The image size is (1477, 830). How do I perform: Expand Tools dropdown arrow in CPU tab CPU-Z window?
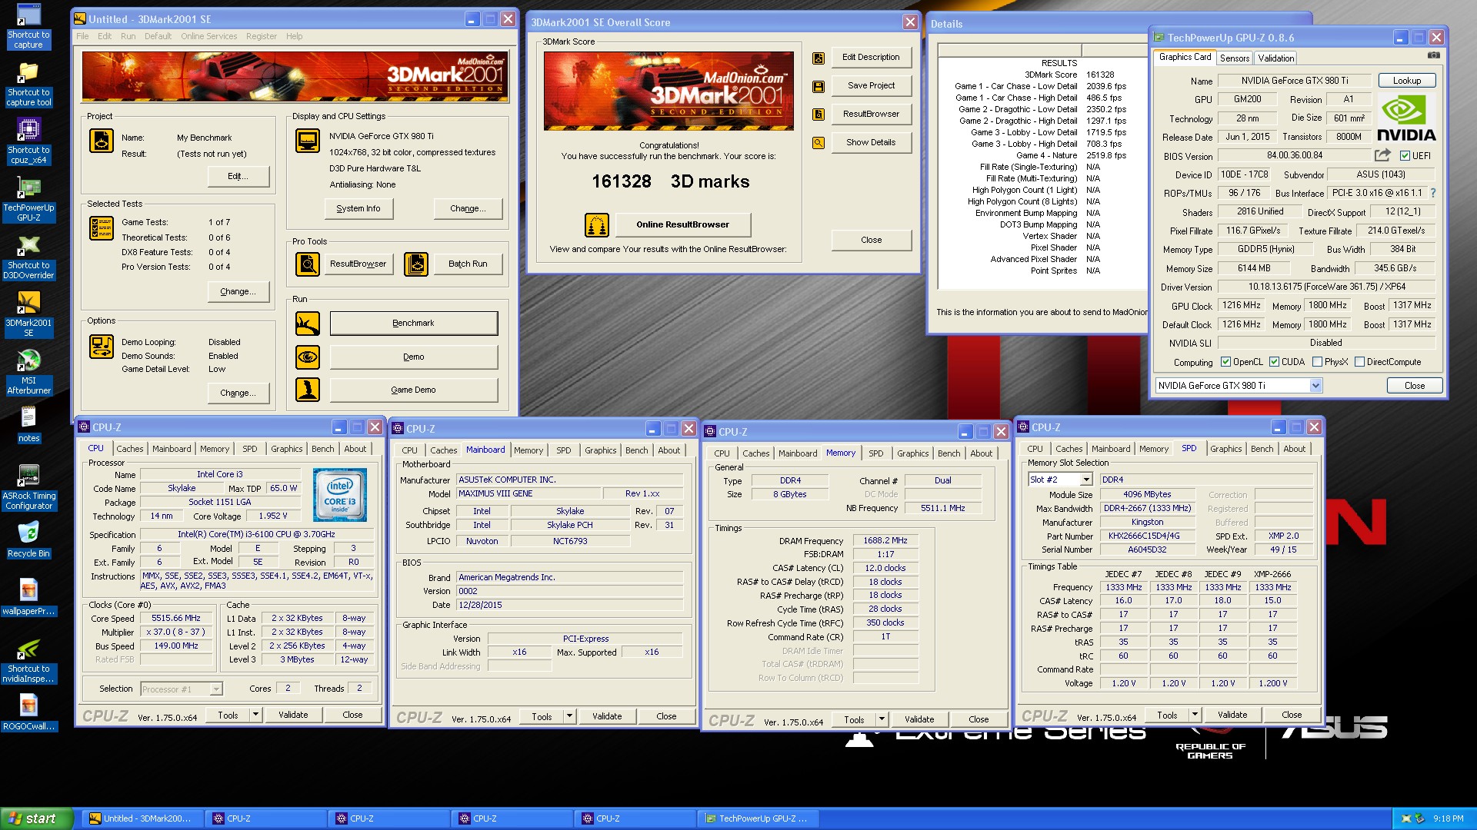pos(256,715)
